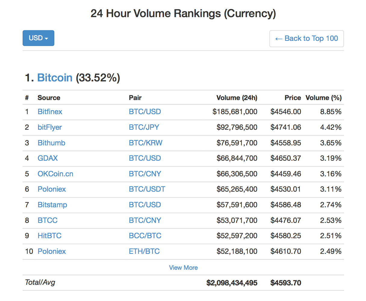366x301 pixels.
Task: Select the $52,597,200 volume cell
Action: pos(237,236)
